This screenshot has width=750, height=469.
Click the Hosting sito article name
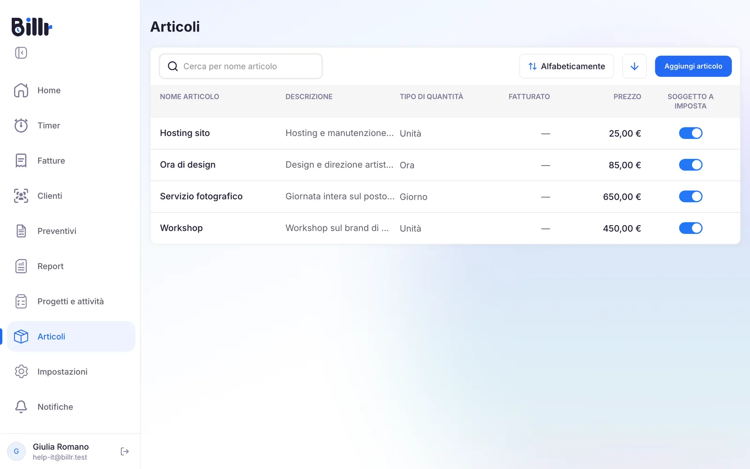(x=185, y=133)
